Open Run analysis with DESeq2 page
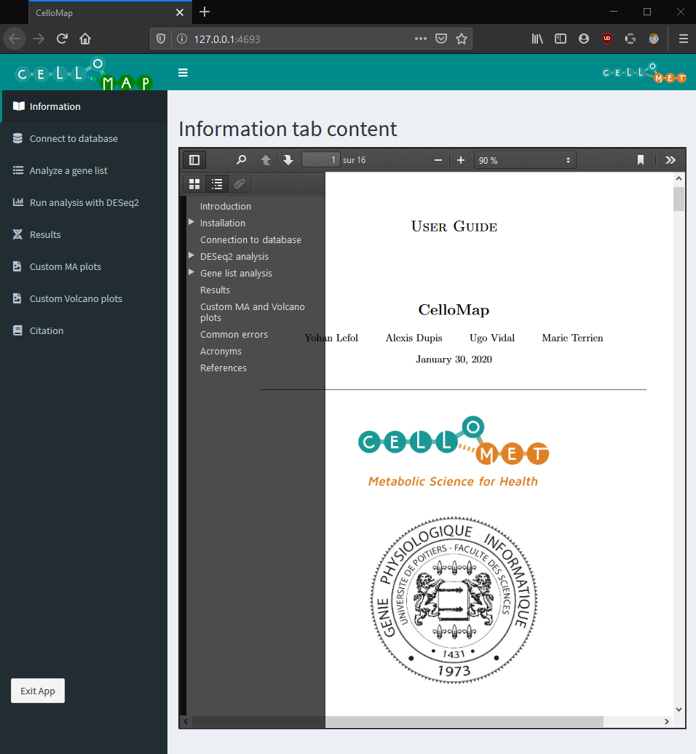This screenshot has height=754, width=696. point(84,202)
